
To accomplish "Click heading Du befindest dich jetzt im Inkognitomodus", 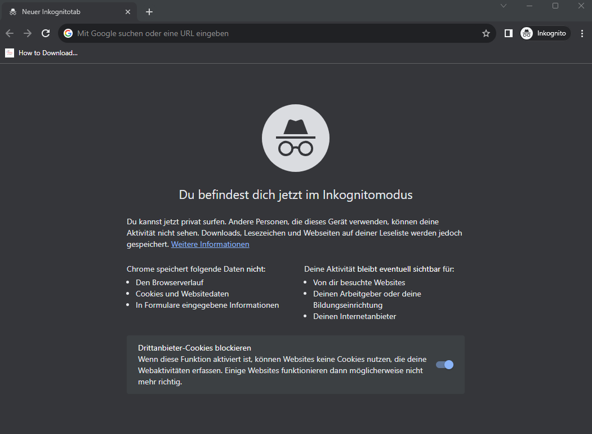I will [296, 194].
